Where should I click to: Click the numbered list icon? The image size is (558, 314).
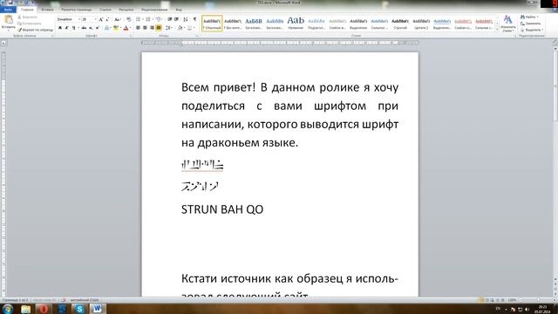[148, 19]
